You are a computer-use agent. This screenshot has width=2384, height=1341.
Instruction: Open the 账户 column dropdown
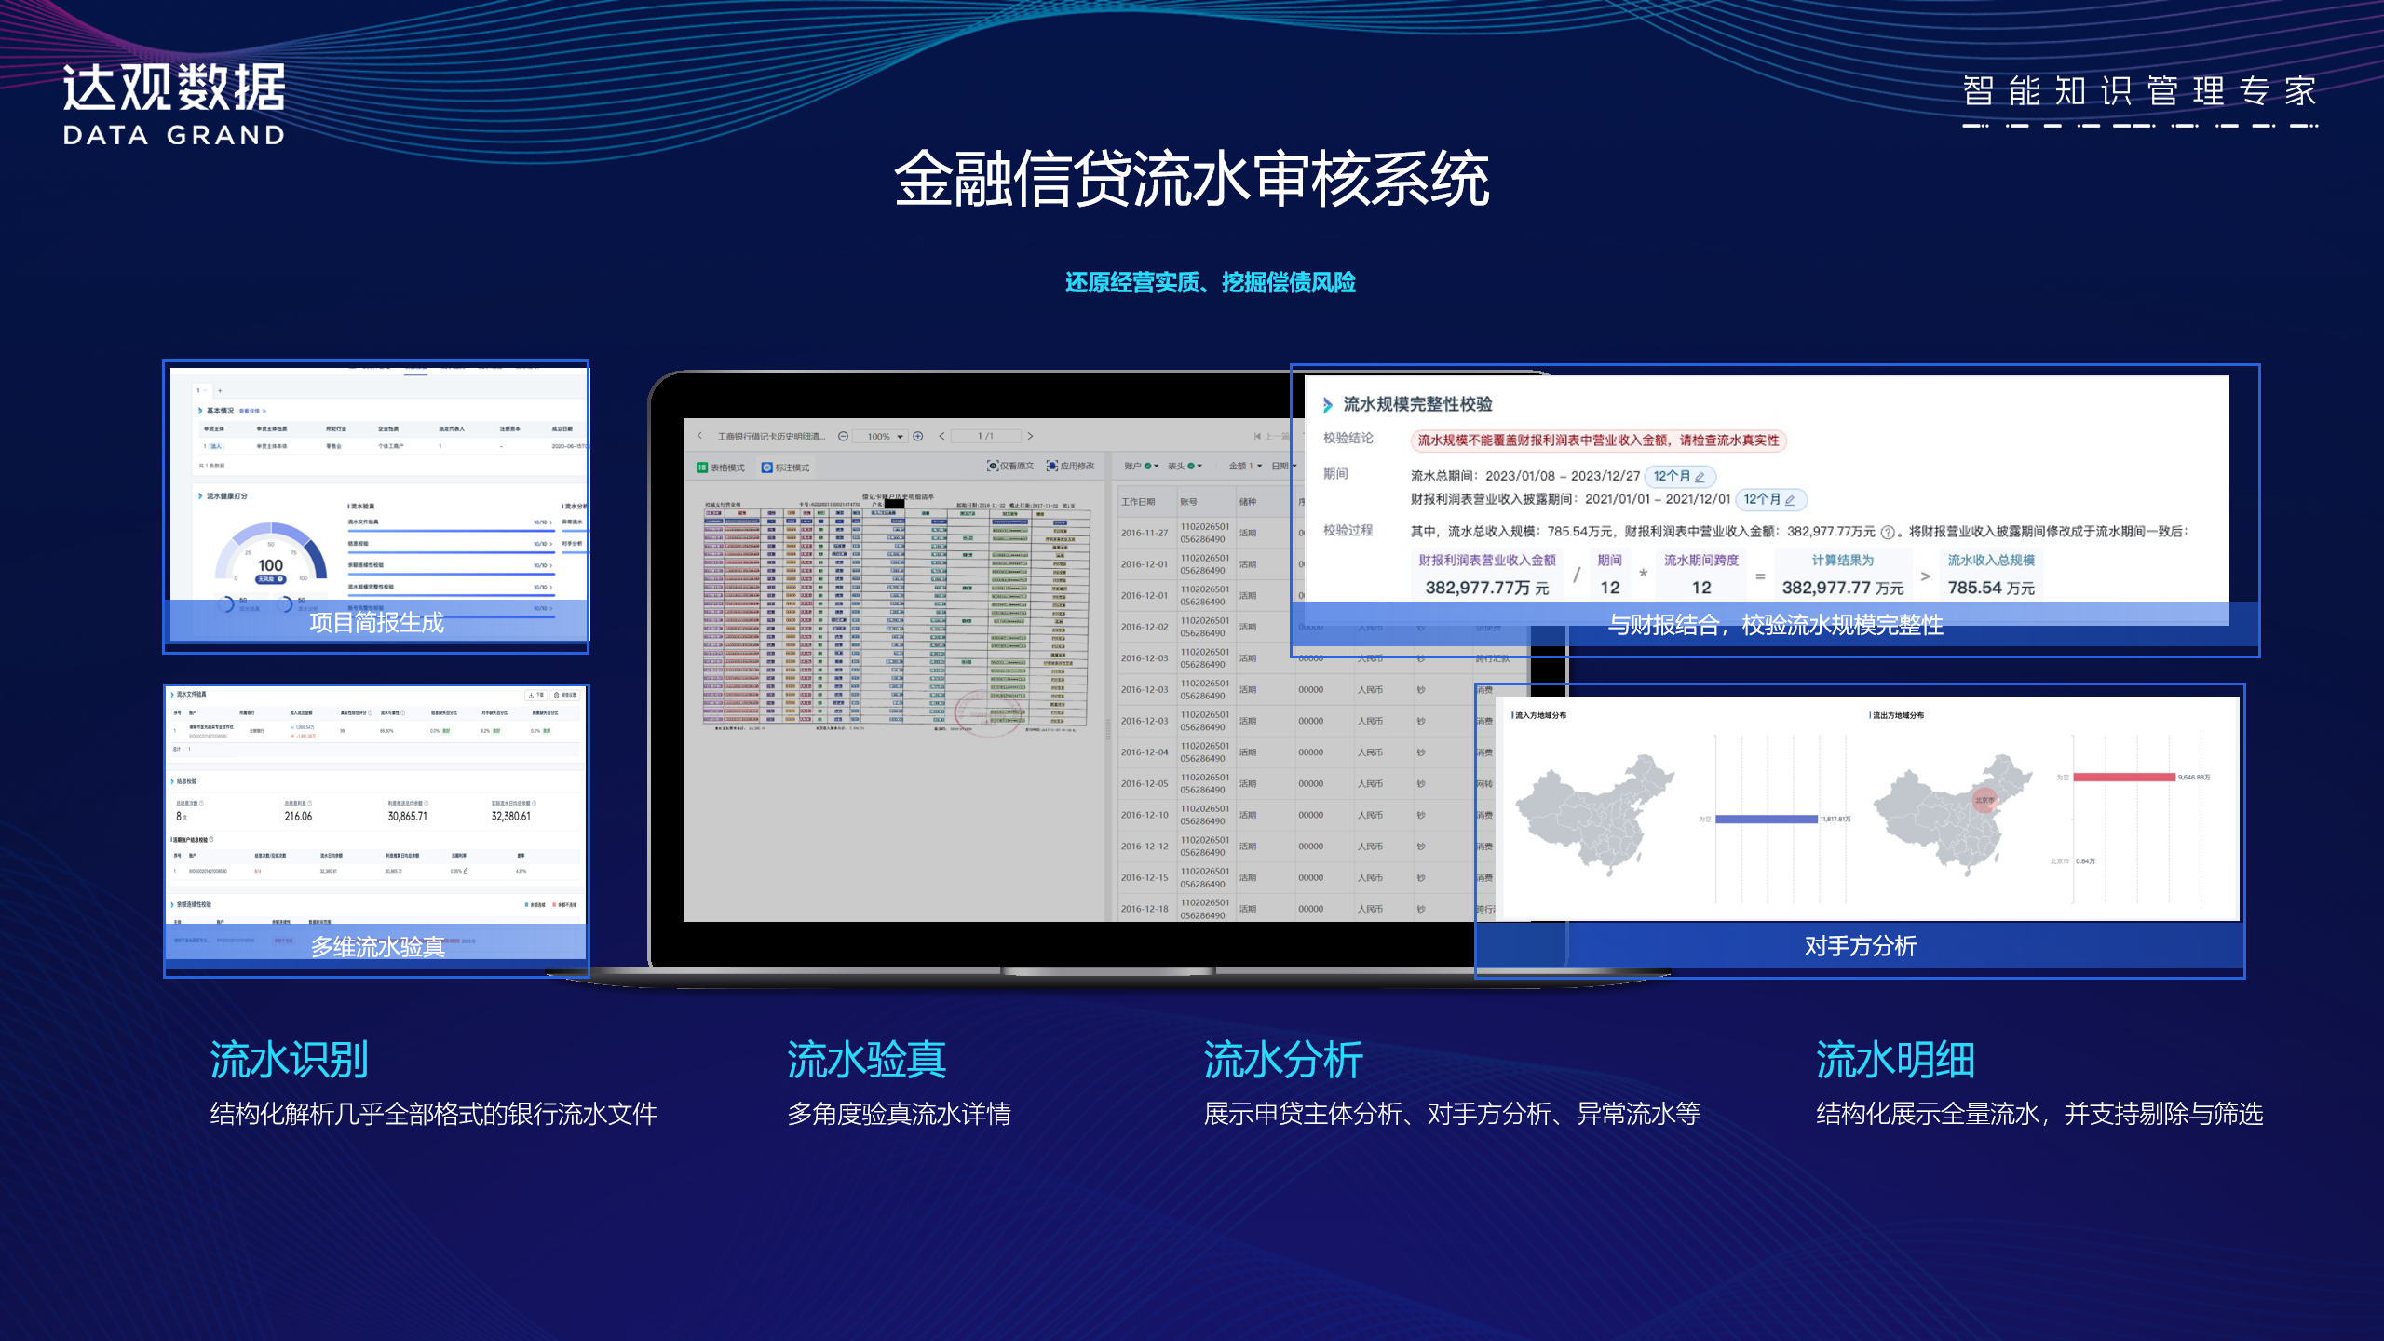(x=1157, y=466)
